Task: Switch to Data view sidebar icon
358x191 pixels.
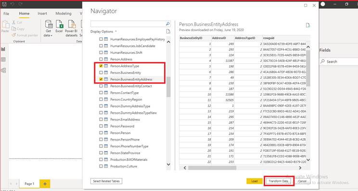Action: [3, 60]
